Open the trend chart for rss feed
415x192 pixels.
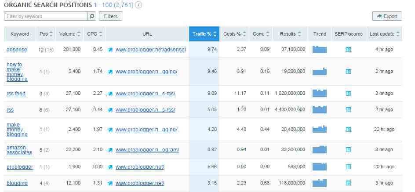pos(320,93)
